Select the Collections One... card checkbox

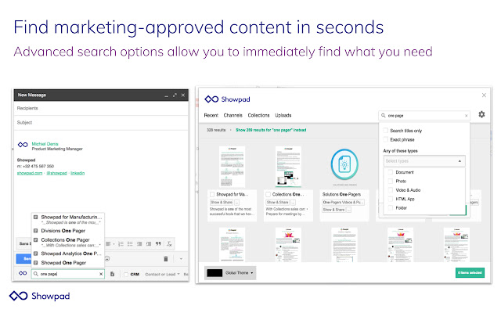[268, 194]
